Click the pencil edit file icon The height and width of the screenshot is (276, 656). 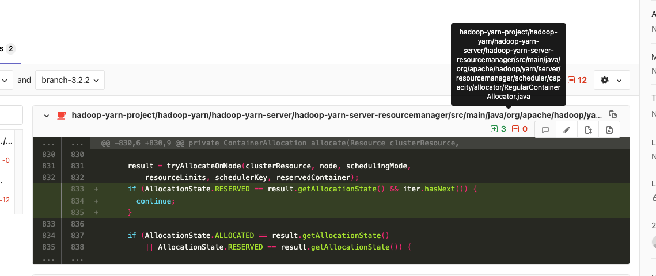(567, 130)
